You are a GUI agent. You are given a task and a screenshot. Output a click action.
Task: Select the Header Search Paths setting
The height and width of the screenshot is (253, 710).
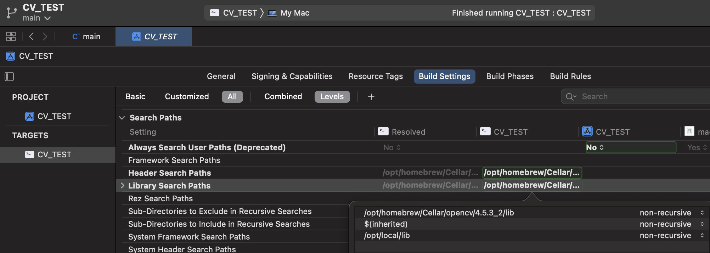[x=169, y=173]
